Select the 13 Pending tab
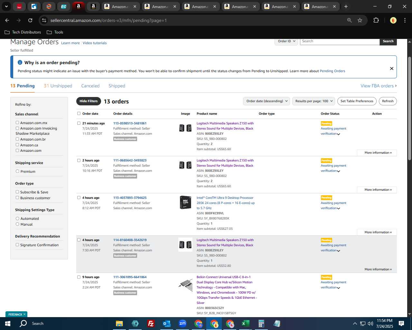The height and width of the screenshot is (330, 412). tap(23, 86)
